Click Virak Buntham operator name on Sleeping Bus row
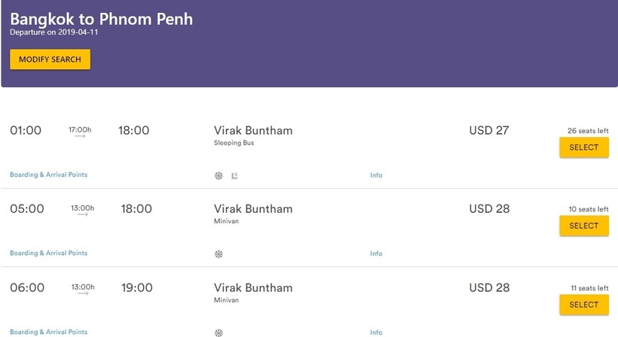Screen dimensions: 618x337 point(253,130)
